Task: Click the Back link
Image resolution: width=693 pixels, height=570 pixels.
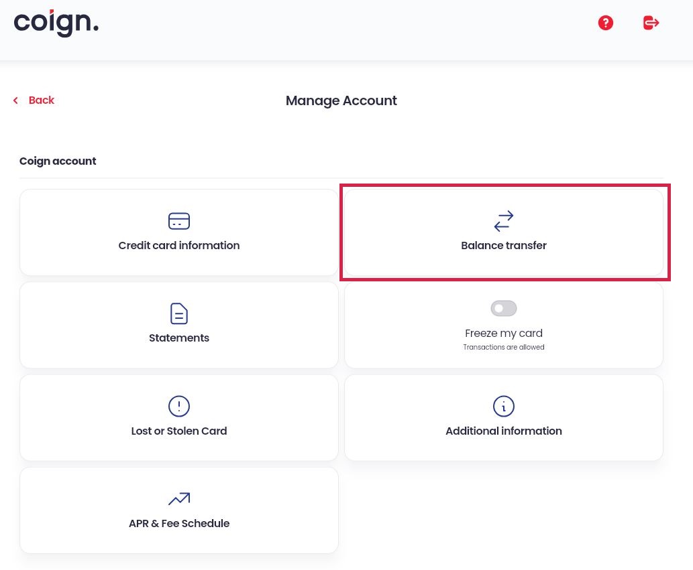Action: (41, 100)
